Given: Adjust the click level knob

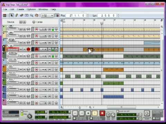Looking at the screenshot, I should click(29, 116).
